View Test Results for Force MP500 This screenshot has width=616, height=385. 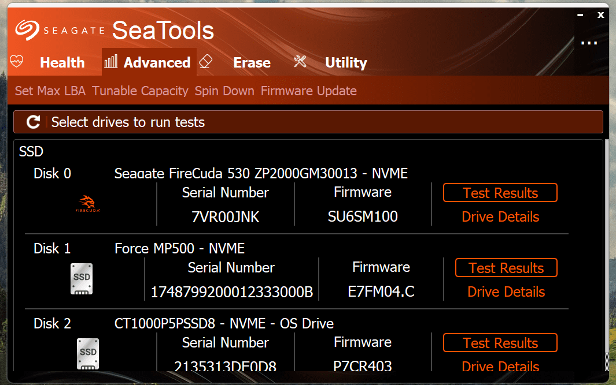tap(506, 268)
